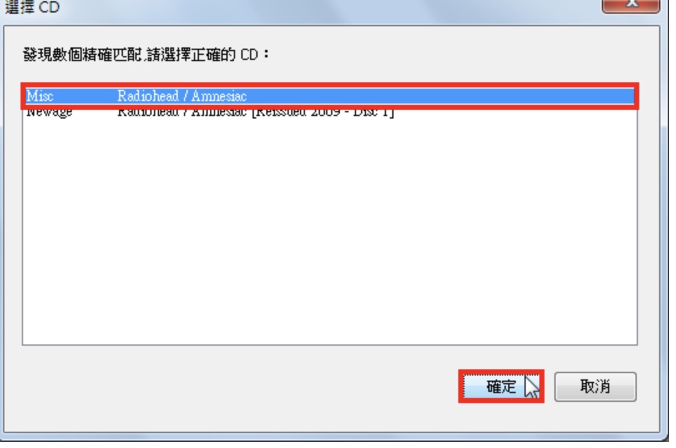This screenshot has height=448, width=676.
Task: Click the blue highlighted area right of Amnesiac
Action: [x=440, y=95]
